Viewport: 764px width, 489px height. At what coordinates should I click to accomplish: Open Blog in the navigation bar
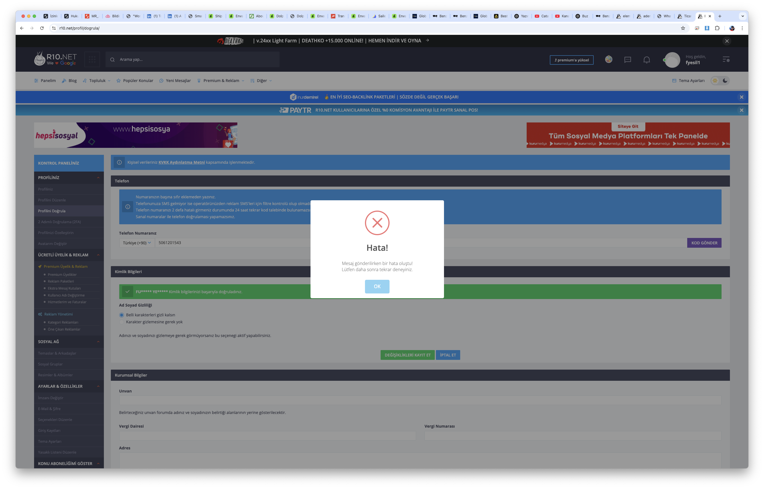69,81
